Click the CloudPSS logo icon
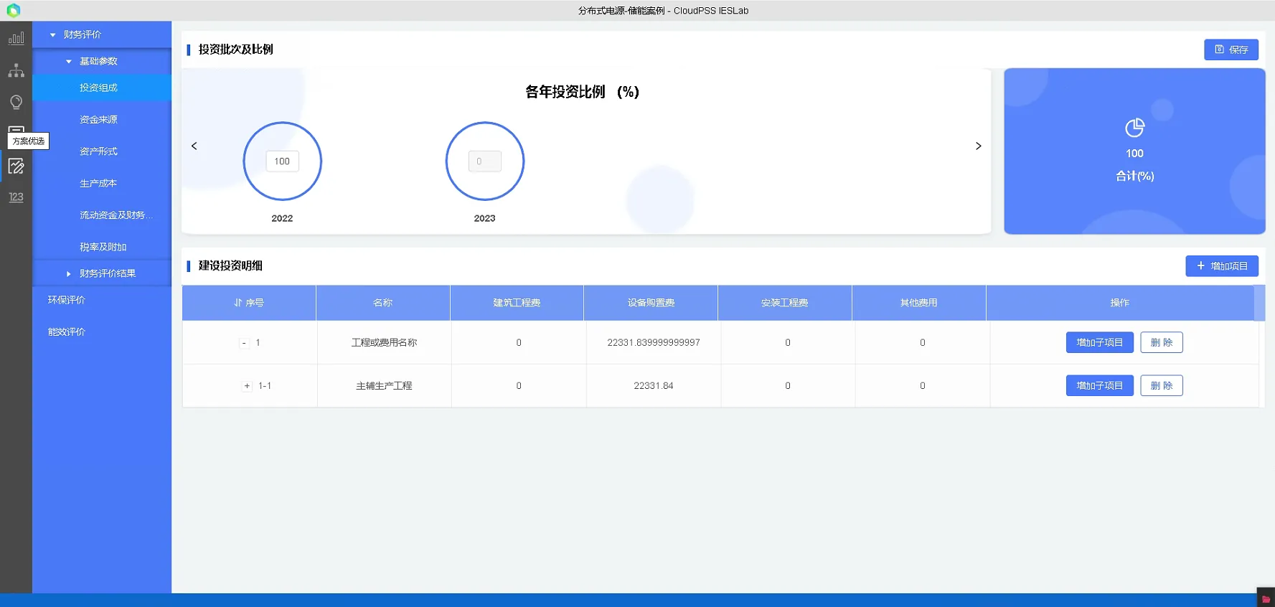 [x=13, y=11]
